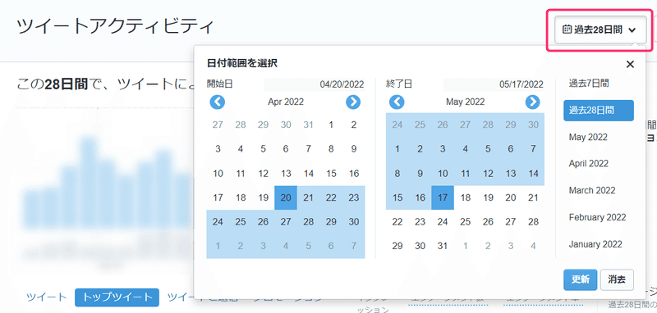Screen dimensions: 657x313
Task: Pick May 18 in end calendar
Action: pos(465,197)
